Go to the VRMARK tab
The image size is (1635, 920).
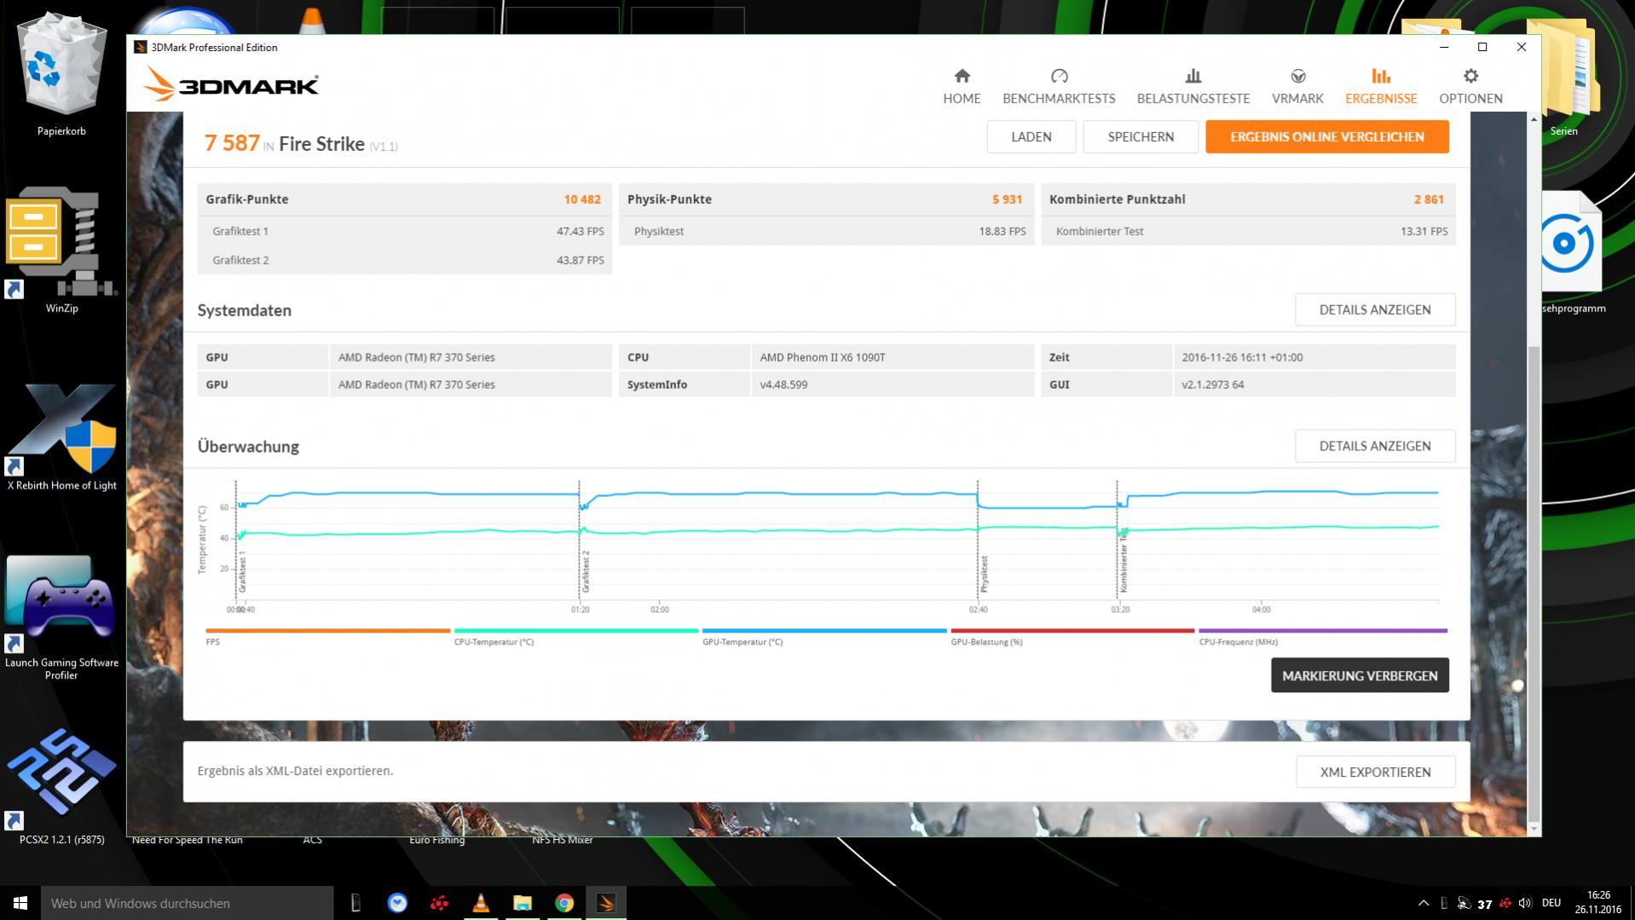click(1297, 86)
